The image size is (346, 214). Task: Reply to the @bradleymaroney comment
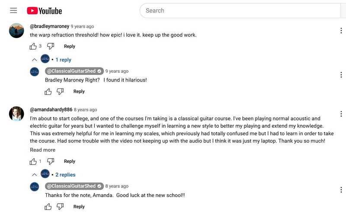click(70, 46)
